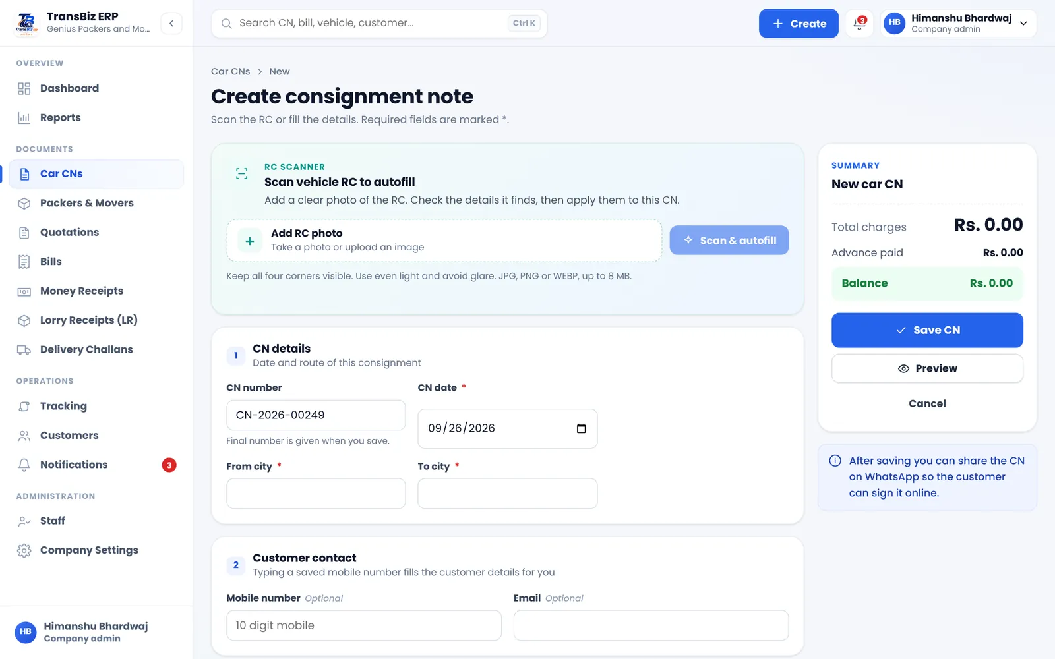Go to Quotations in the sidebar
This screenshot has width=1055, height=659.
pyautogui.click(x=96, y=233)
